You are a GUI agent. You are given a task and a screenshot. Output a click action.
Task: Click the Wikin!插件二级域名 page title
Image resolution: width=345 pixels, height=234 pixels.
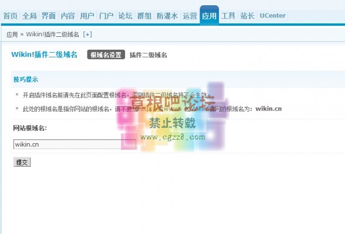[44, 54]
